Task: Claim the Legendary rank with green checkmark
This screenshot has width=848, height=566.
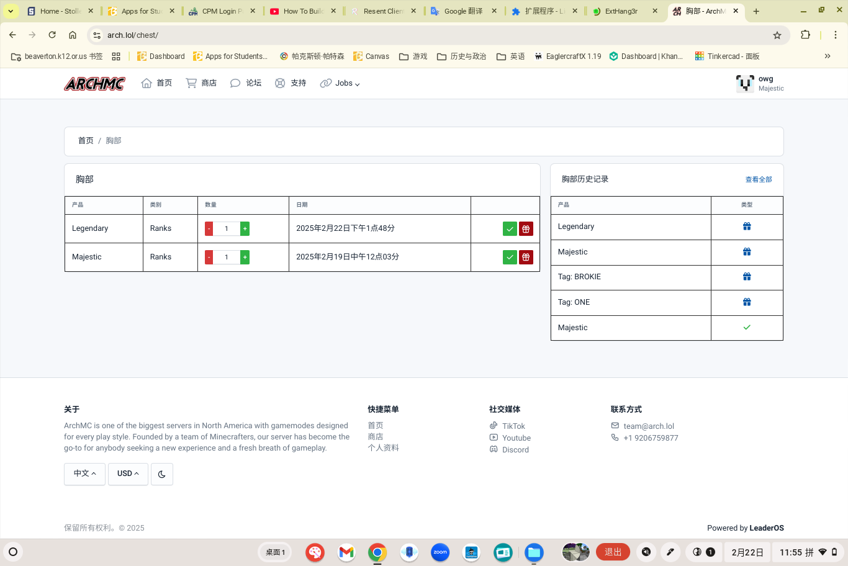Action: (510, 229)
